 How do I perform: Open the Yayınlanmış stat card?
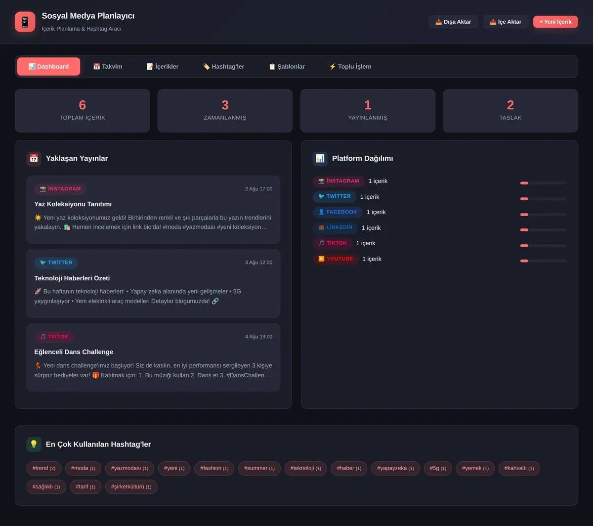tap(368, 111)
